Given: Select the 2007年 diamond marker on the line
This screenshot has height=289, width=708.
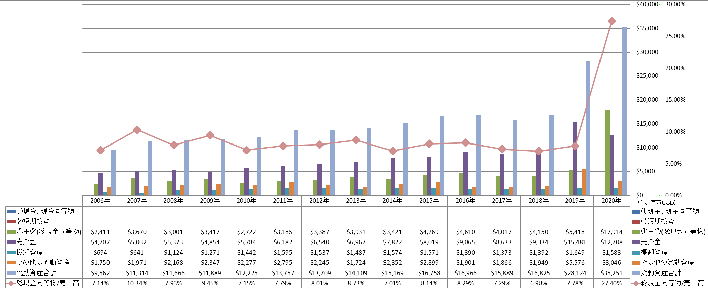Looking at the screenshot, I should pos(137,130).
